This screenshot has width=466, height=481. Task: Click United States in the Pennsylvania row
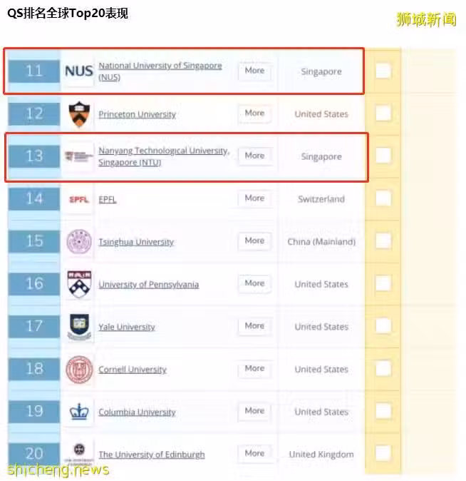coord(321,284)
